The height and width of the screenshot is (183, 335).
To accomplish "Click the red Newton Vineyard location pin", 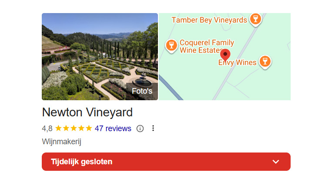I will pyautogui.click(x=225, y=55).
